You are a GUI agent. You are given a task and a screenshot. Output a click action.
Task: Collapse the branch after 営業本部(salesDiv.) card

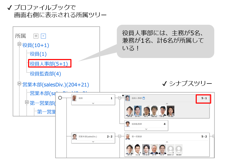click(120, 136)
